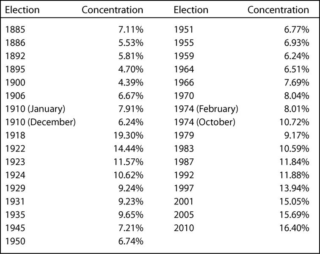This screenshot has height=254, width=320.
Task: Select the 19.30% concentration value
Action: tap(128, 136)
